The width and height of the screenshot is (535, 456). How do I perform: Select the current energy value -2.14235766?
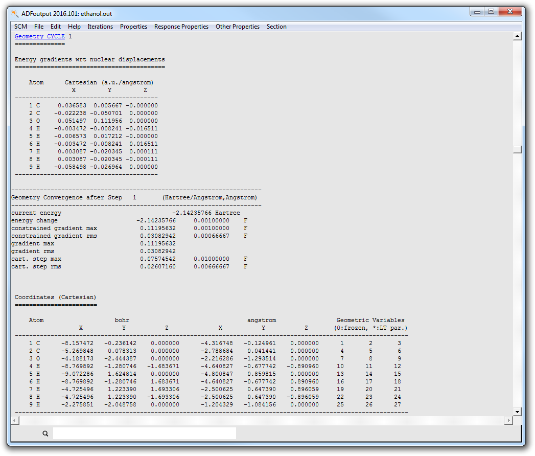coord(192,213)
